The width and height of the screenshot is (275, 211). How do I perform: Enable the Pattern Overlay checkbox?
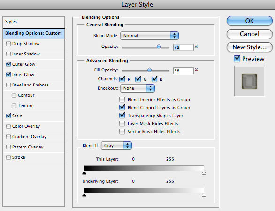click(8, 147)
